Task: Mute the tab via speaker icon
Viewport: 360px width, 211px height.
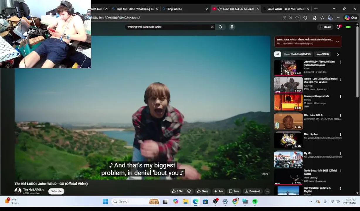Action: point(219,9)
